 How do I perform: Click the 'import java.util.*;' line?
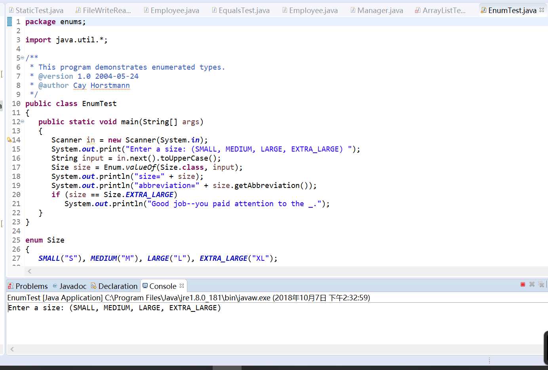[x=67, y=40]
